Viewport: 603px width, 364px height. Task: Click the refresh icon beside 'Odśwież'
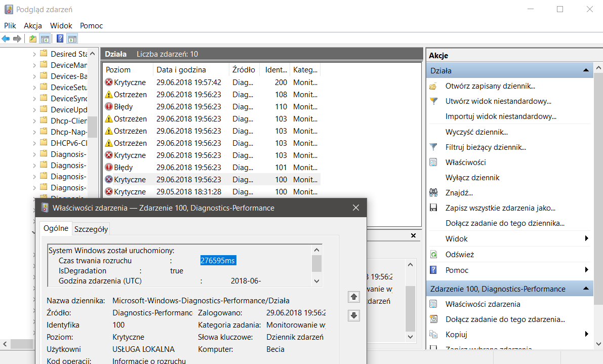coord(433,255)
